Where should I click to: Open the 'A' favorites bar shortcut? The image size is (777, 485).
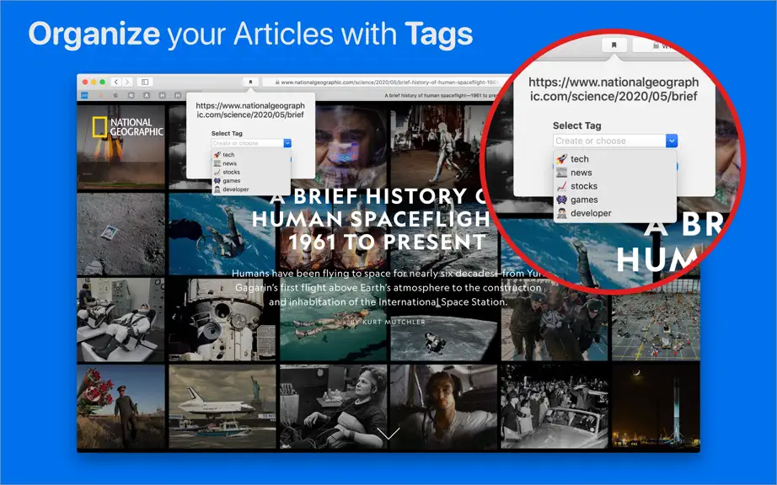point(147,95)
